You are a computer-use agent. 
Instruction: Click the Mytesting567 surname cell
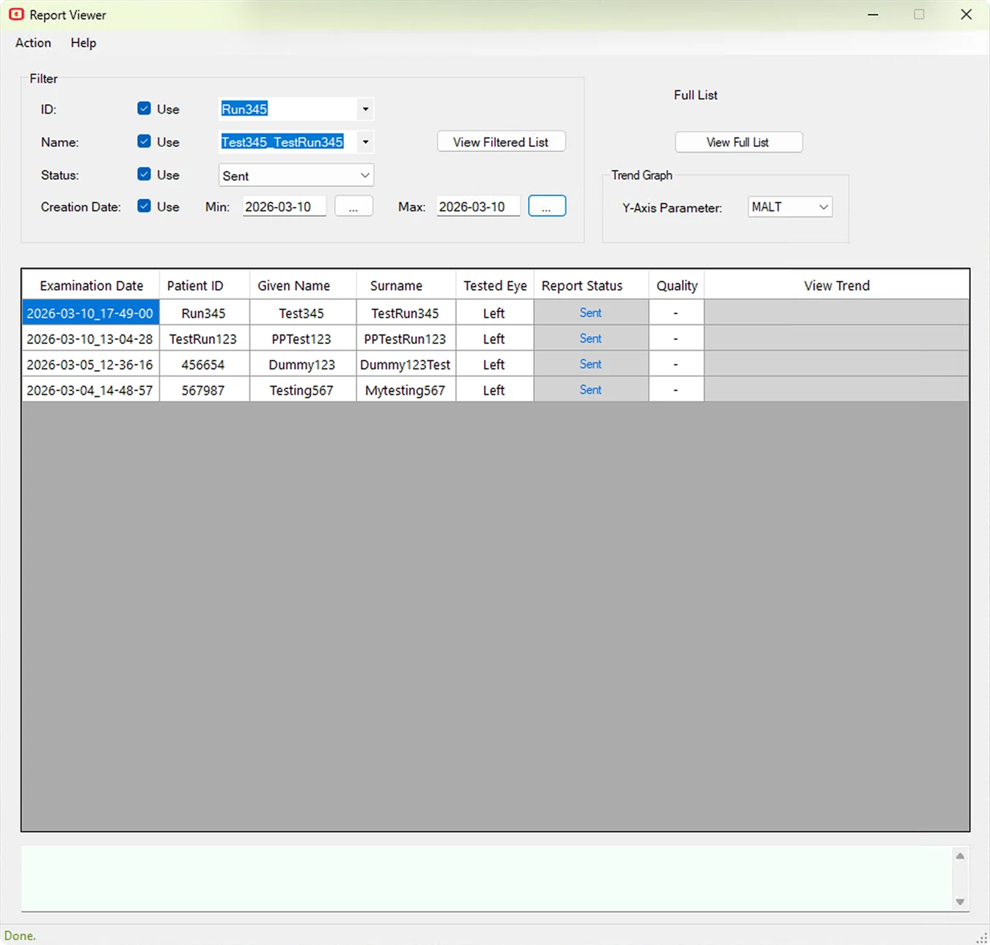tap(406, 390)
